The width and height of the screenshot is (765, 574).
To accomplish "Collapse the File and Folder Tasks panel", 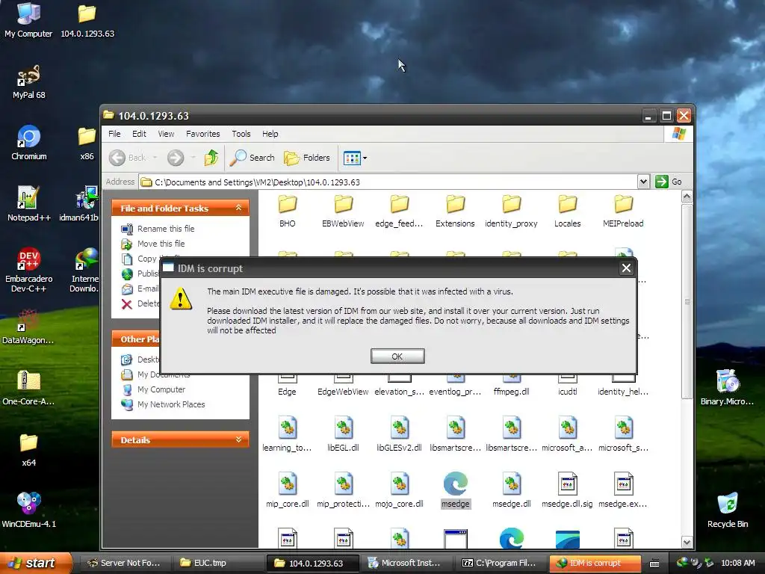I will pyautogui.click(x=238, y=208).
